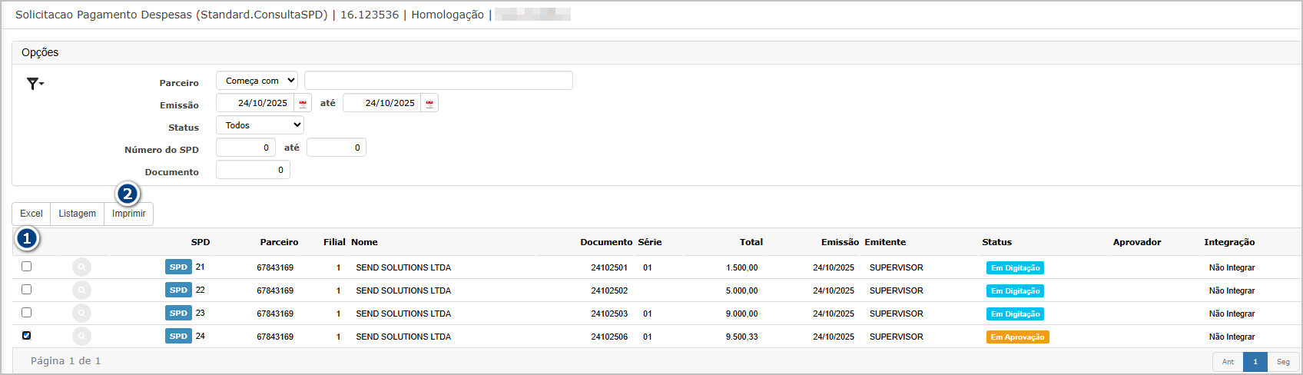The width and height of the screenshot is (1303, 375).
Task: Click magnifier icon for SPD 21
Action: coord(81,267)
